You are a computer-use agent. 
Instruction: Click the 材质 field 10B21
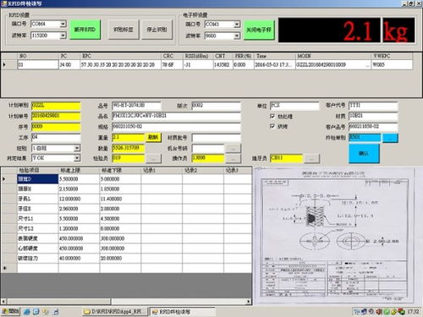coord(373,116)
